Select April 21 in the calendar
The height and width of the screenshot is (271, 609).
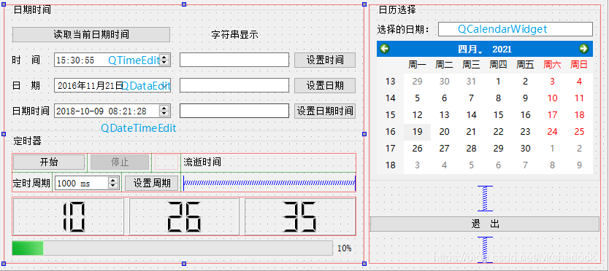click(x=471, y=132)
